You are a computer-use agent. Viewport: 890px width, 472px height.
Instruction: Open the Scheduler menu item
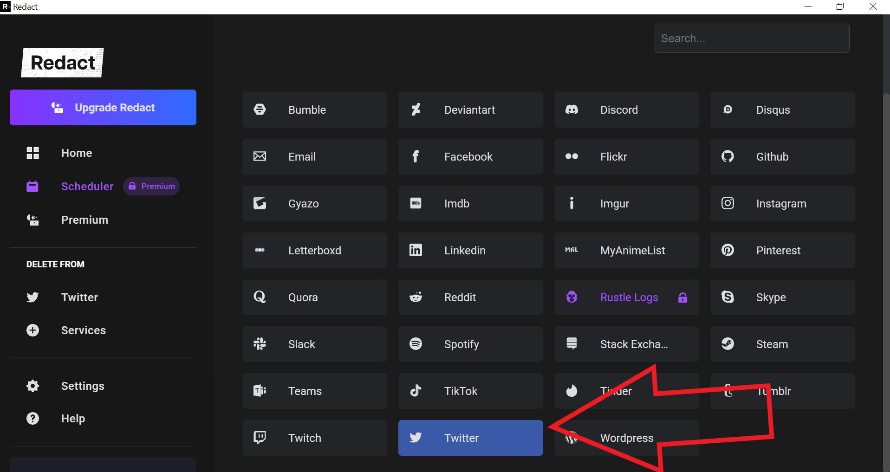87,186
